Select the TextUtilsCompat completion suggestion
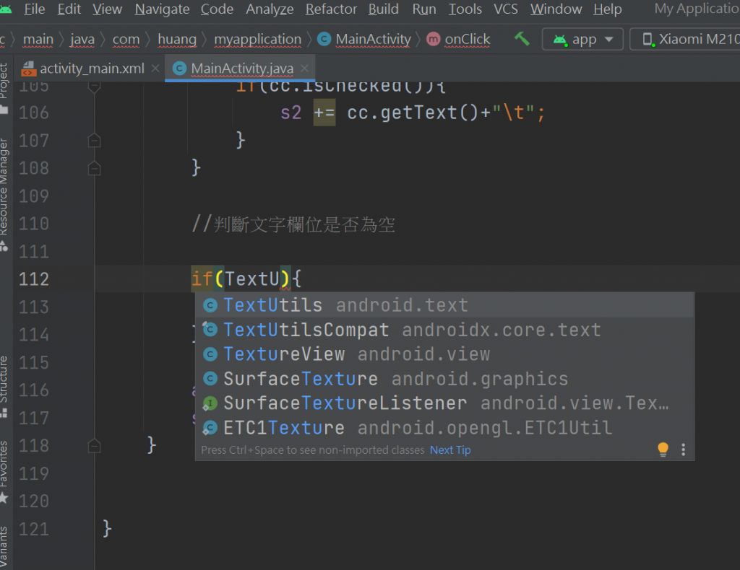Viewport: 740px width, 570px height. [x=444, y=330]
